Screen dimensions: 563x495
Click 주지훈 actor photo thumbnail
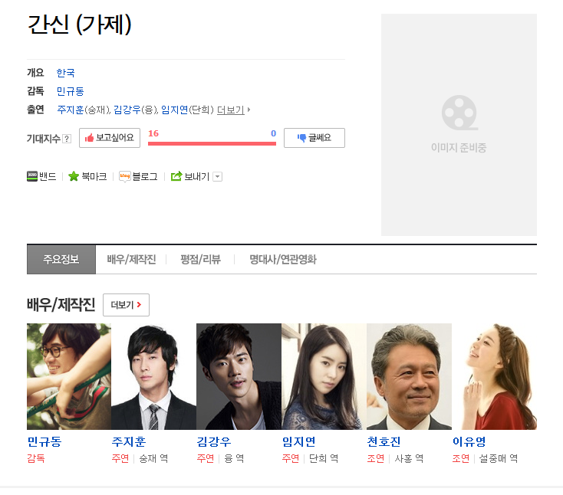pyautogui.click(x=153, y=376)
